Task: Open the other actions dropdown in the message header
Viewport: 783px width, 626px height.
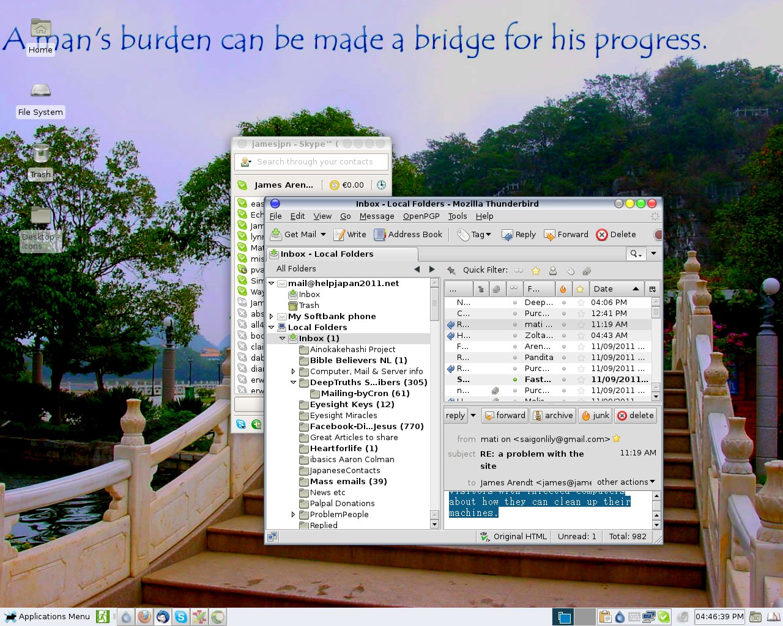Action: pyautogui.click(x=626, y=482)
